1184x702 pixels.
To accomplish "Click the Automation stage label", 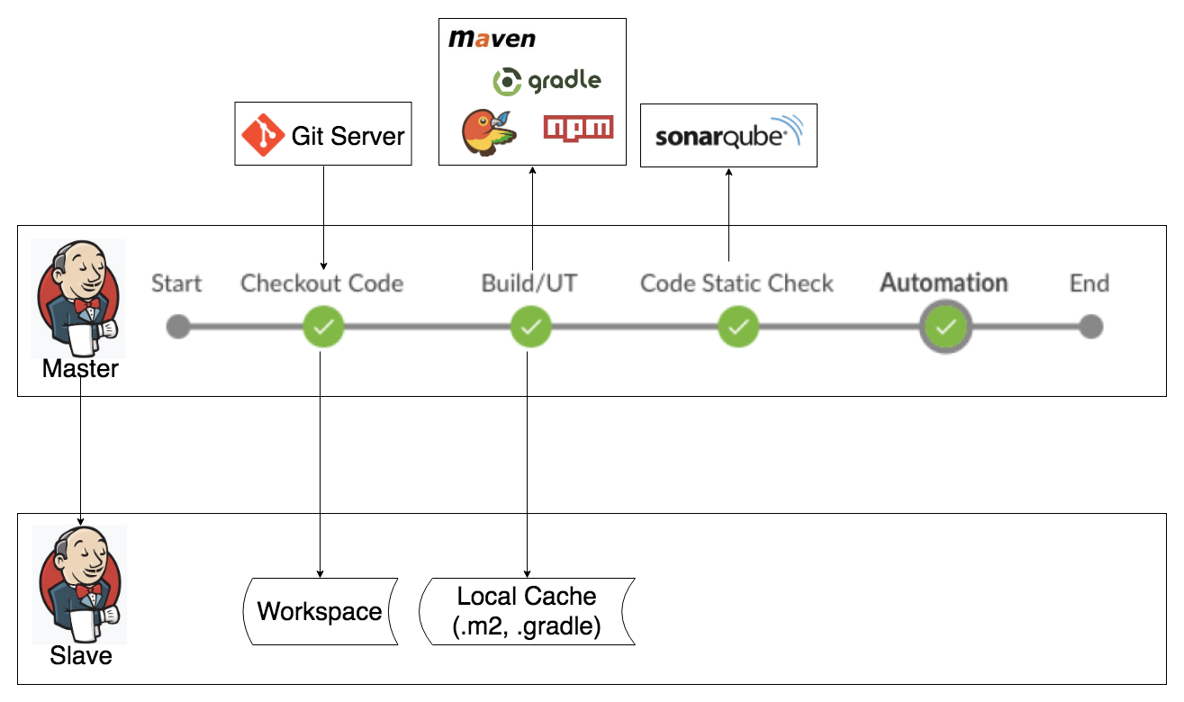I will click(x=944, y=283).
